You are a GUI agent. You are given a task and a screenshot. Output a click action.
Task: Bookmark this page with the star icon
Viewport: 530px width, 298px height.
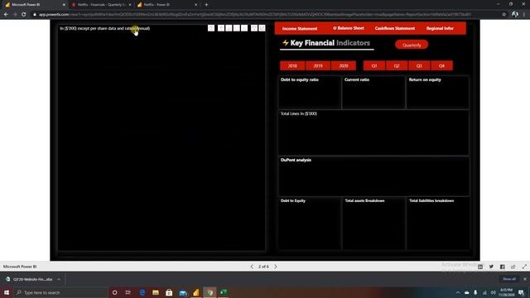click(x=504, y=15)
